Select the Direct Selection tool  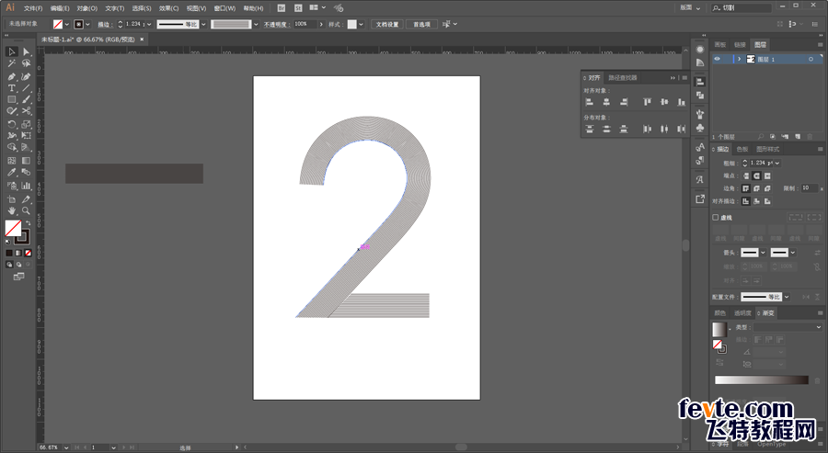[x=26, y=51]
